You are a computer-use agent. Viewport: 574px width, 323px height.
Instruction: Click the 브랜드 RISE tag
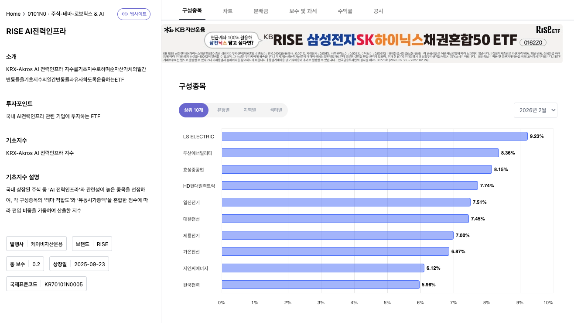92,244
